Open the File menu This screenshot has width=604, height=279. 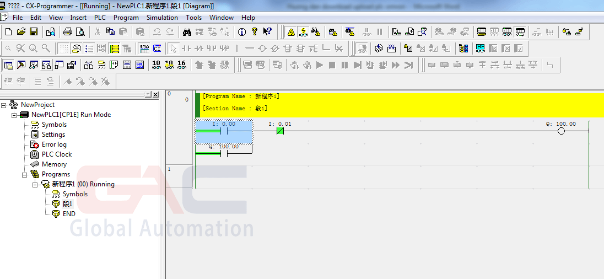(18, 18)
